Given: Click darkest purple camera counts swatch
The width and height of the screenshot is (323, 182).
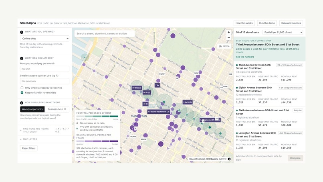Looking at the screenshot, I should click(x=114, y=141).
